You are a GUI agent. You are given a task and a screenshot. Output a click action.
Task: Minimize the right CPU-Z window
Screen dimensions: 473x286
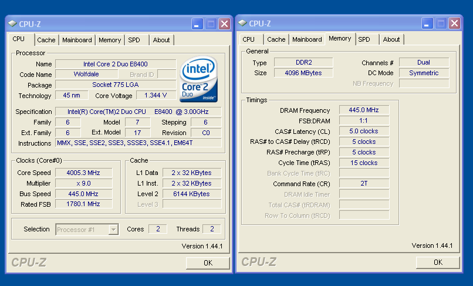coord(427,23)
